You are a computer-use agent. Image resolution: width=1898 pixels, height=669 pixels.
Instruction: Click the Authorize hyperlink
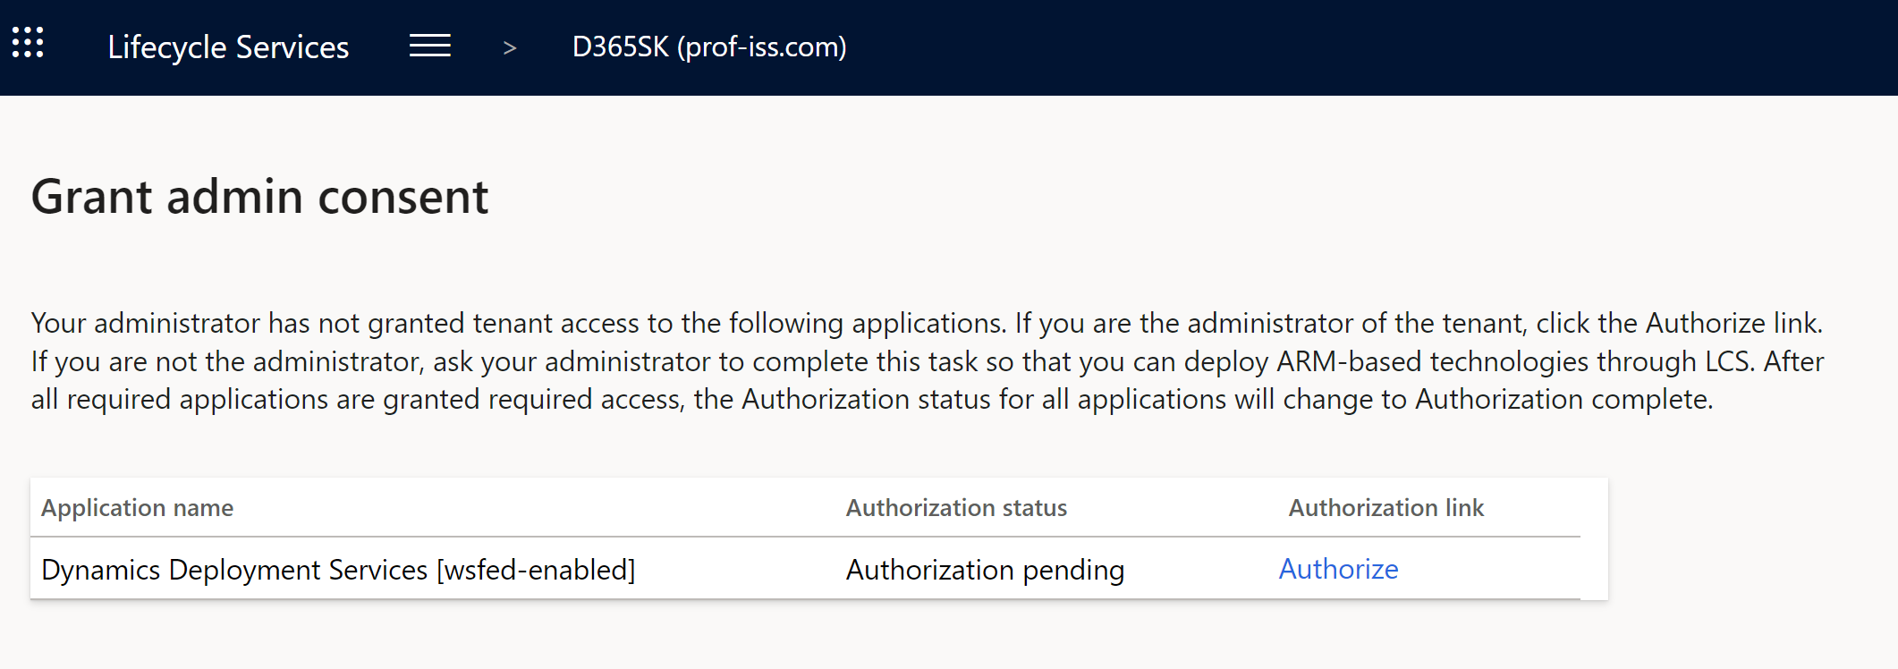[x=1338, y=569]
